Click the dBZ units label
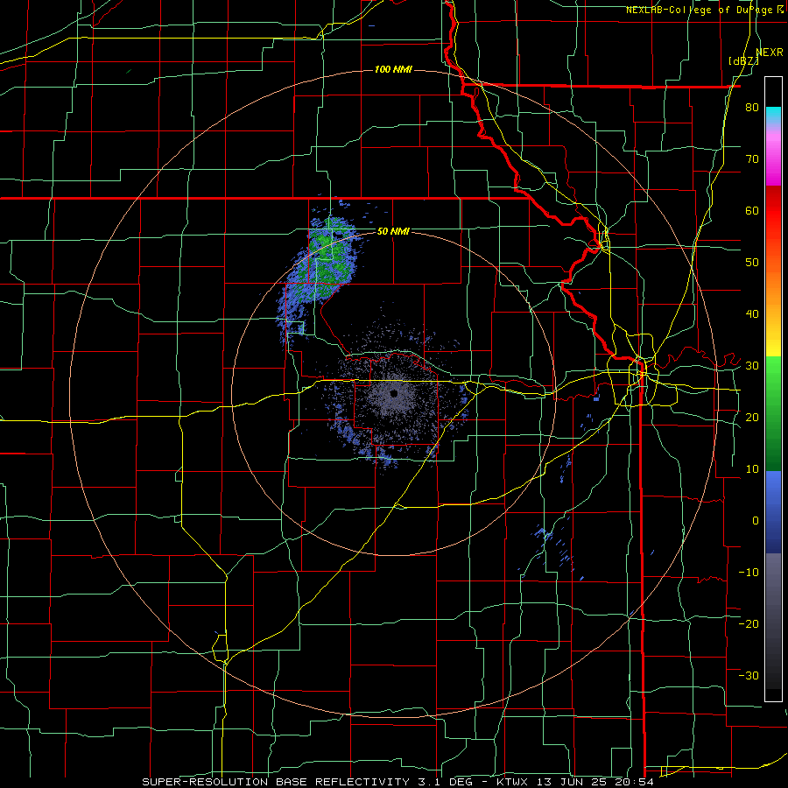788x788 pixels. pos(743,61)
